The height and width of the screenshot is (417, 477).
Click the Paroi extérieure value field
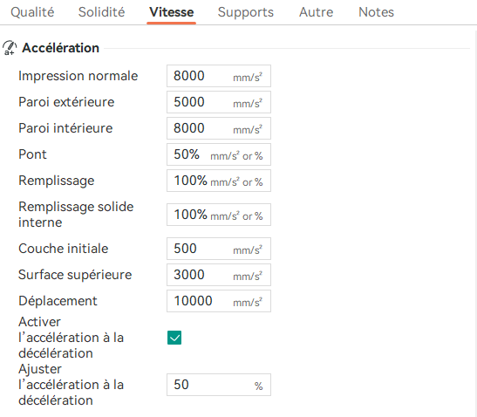coord(219,102)
